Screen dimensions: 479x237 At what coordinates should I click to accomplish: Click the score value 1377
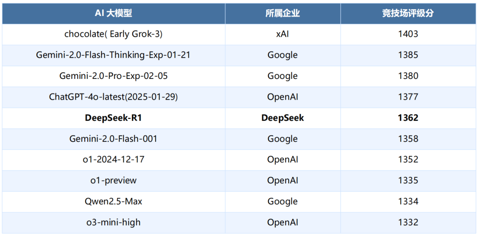pos(408,97)
